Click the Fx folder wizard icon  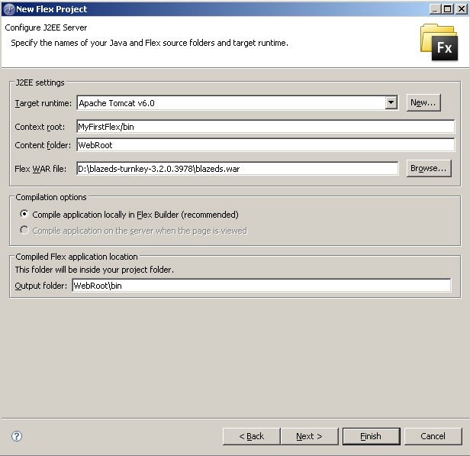439,42
